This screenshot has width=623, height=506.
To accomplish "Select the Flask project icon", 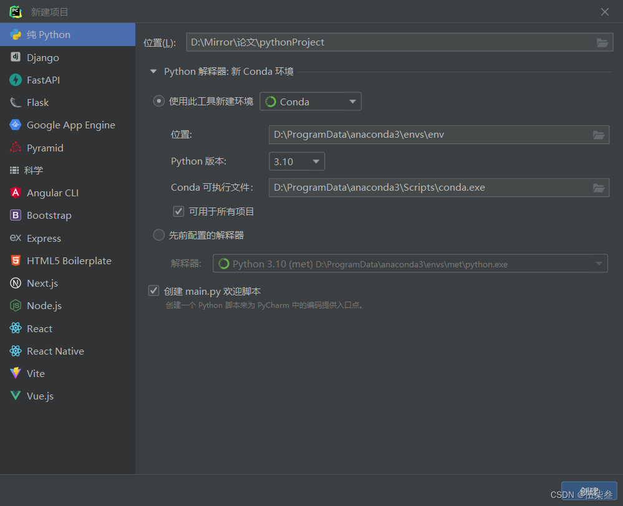I will pyautogui.click(x=15, y=102).
